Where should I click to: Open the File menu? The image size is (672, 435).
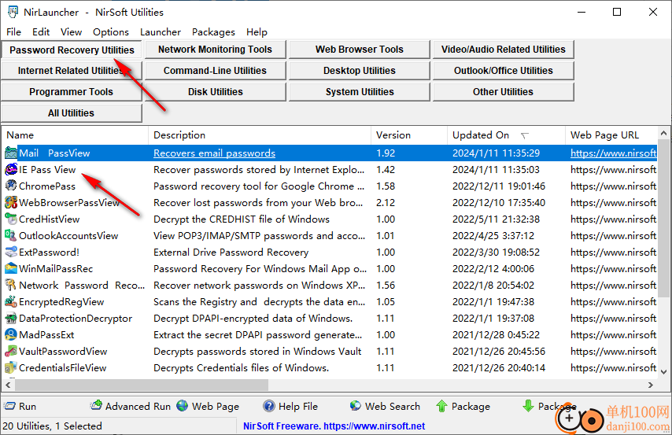click(13, 32)
